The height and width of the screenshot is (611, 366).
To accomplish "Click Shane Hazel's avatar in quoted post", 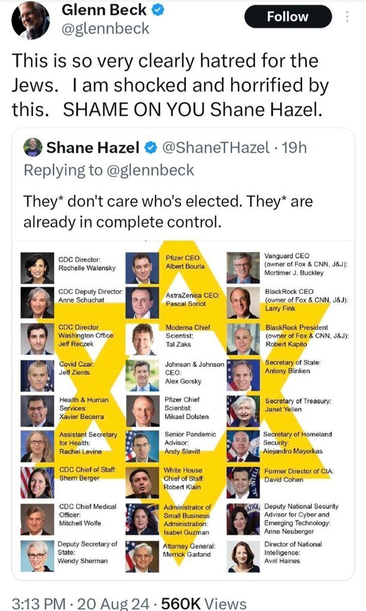I will pos(33,147).
